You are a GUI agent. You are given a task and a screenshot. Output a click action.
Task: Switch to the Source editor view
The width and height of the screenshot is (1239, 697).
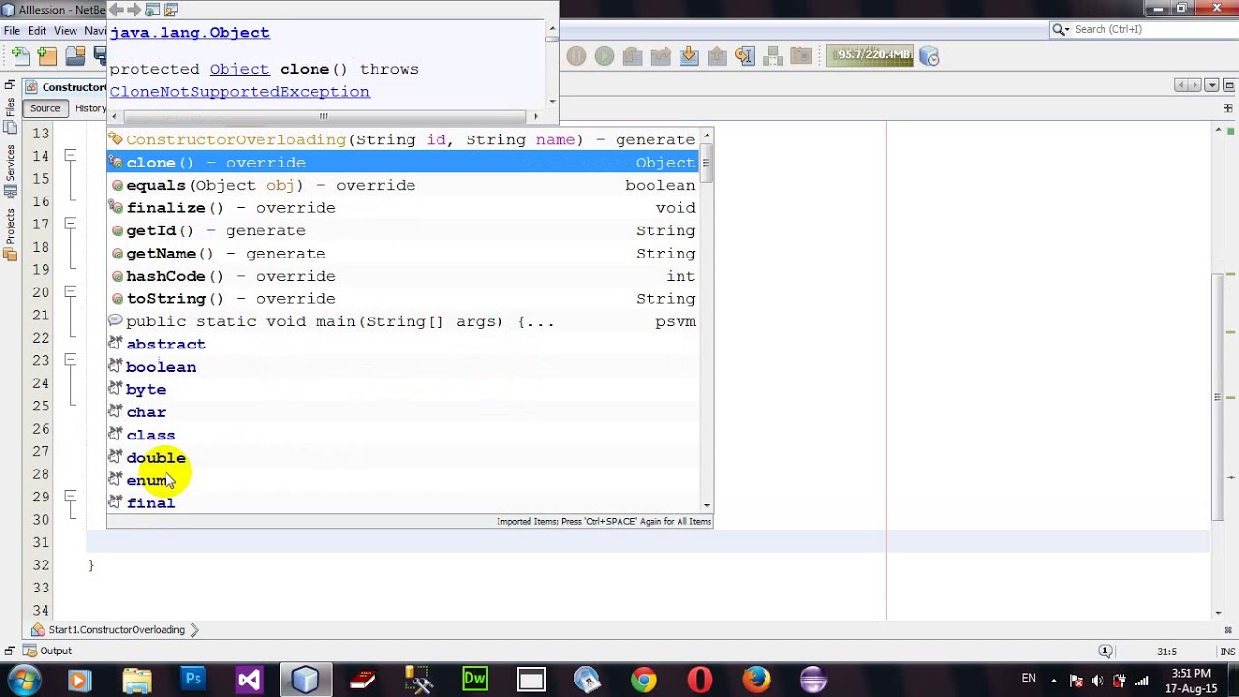45,108
